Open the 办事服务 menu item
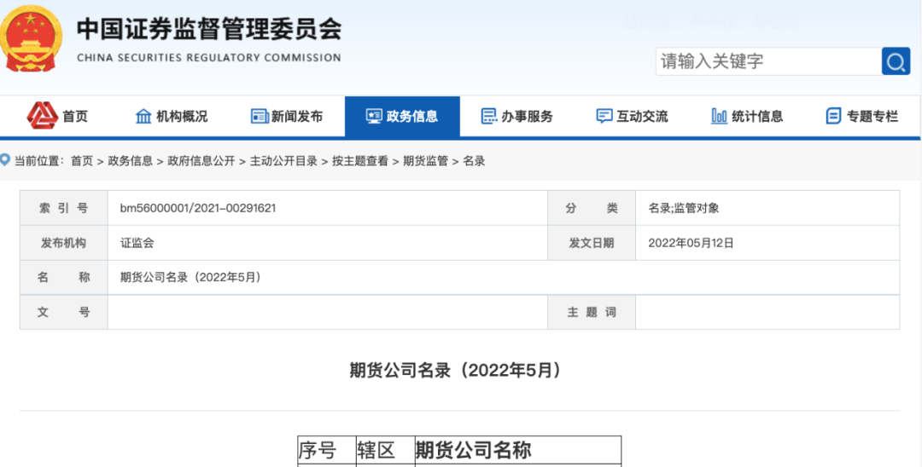The width and height of the screenshot is (922, 467). point(527,117)
